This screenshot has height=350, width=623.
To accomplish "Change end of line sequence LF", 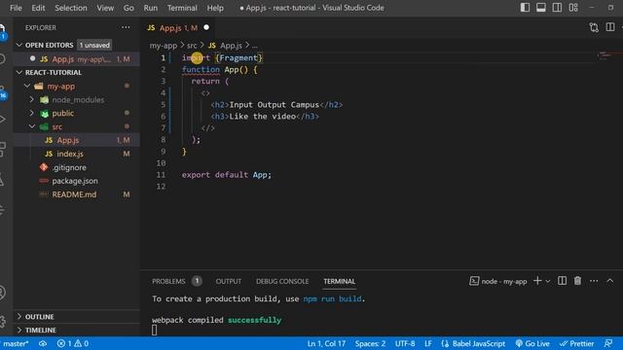I will tap(428, 343).
